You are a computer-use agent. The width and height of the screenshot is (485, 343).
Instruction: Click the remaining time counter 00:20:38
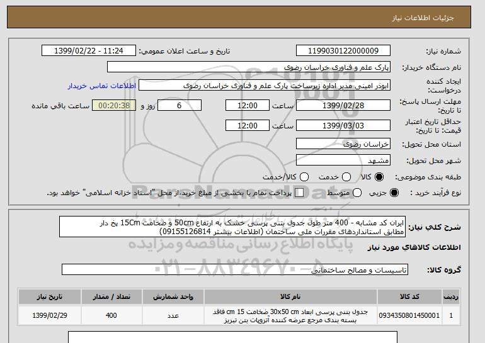click(114, 105)
